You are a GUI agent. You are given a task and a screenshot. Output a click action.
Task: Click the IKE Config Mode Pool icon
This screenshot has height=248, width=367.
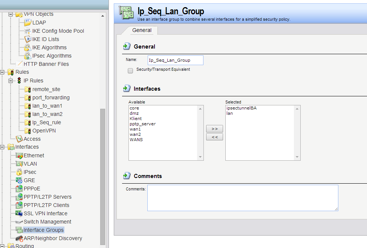click(x=28, y=31)
